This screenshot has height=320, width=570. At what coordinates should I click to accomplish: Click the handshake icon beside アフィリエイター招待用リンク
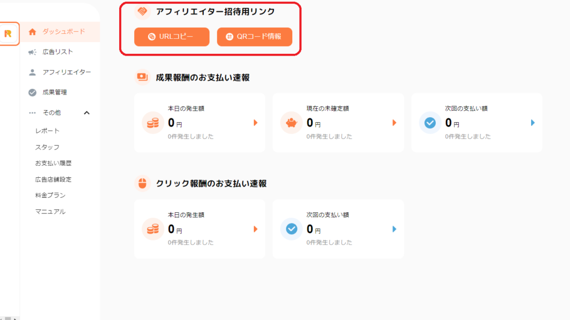tap(142, 11)
